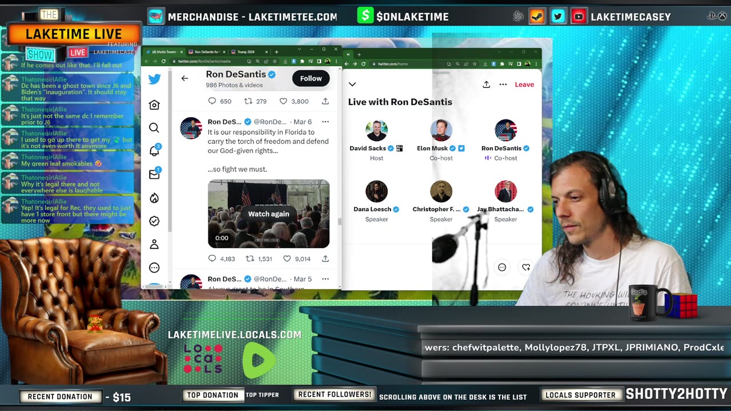
Task: Open Chrome profile avatar in twitter.com/home window
Action: coord(527,64)
